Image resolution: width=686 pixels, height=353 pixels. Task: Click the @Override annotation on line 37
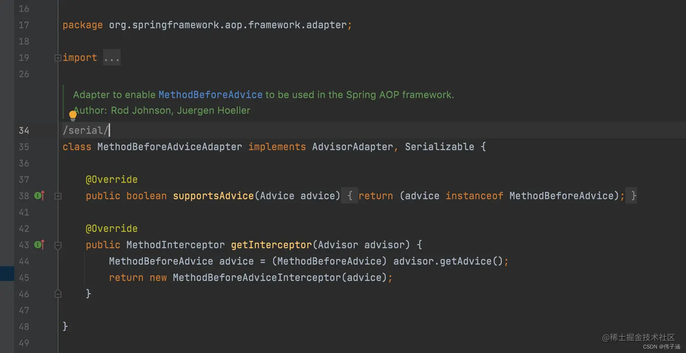click(x=112, y=179)
